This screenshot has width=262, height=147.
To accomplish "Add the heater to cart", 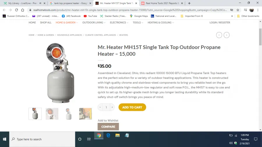I will 132,107.
